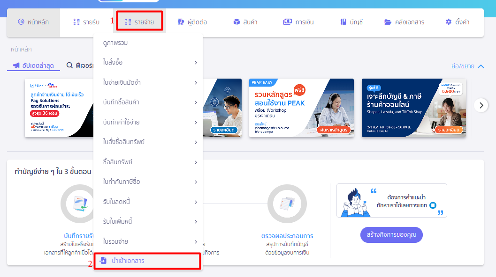The width and height of the screenshot is (496, 277).
Task: Click the ผู้ติดต่อ contacts icon
Action: (x=181, y=22)
